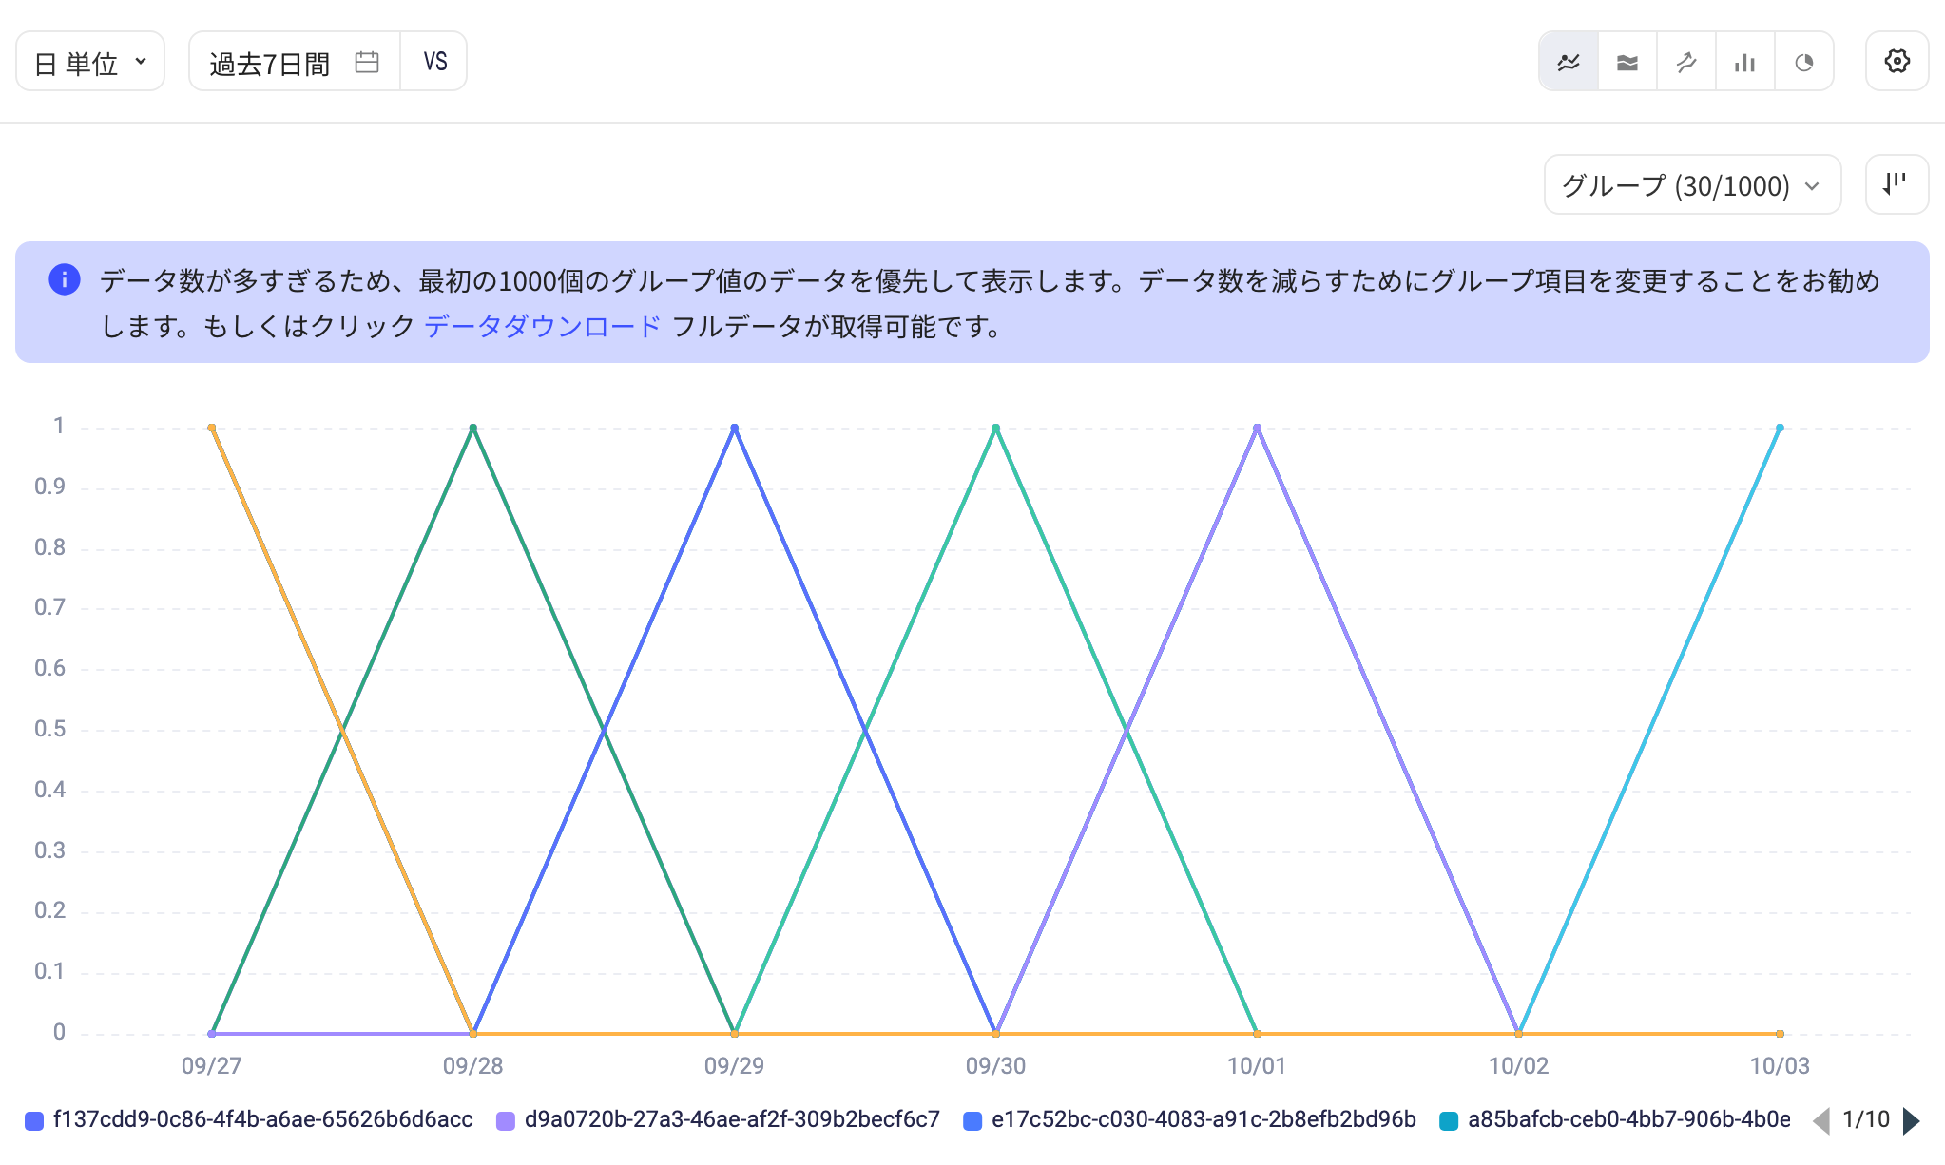Select the trend line chart icon
1945x1165 pixels.
(x=1686, y=62)
